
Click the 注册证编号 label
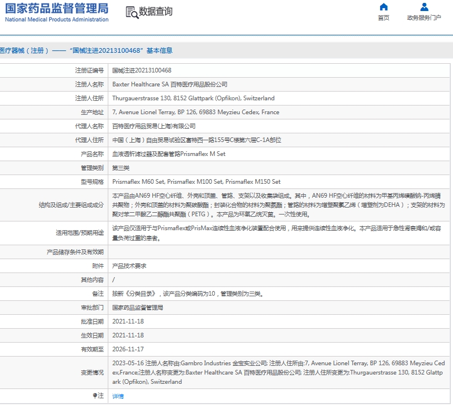click(x=89, y=71)
